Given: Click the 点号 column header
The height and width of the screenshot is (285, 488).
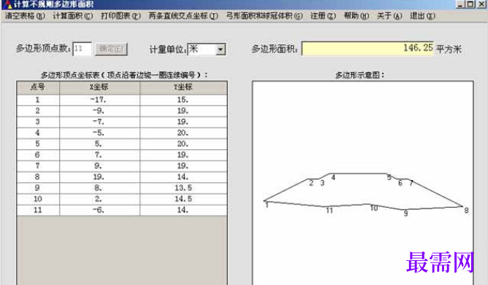Looking at the screenshot, I should [38, 87].
